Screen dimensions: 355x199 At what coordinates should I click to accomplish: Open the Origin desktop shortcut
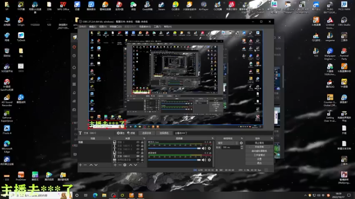point(21,21)
